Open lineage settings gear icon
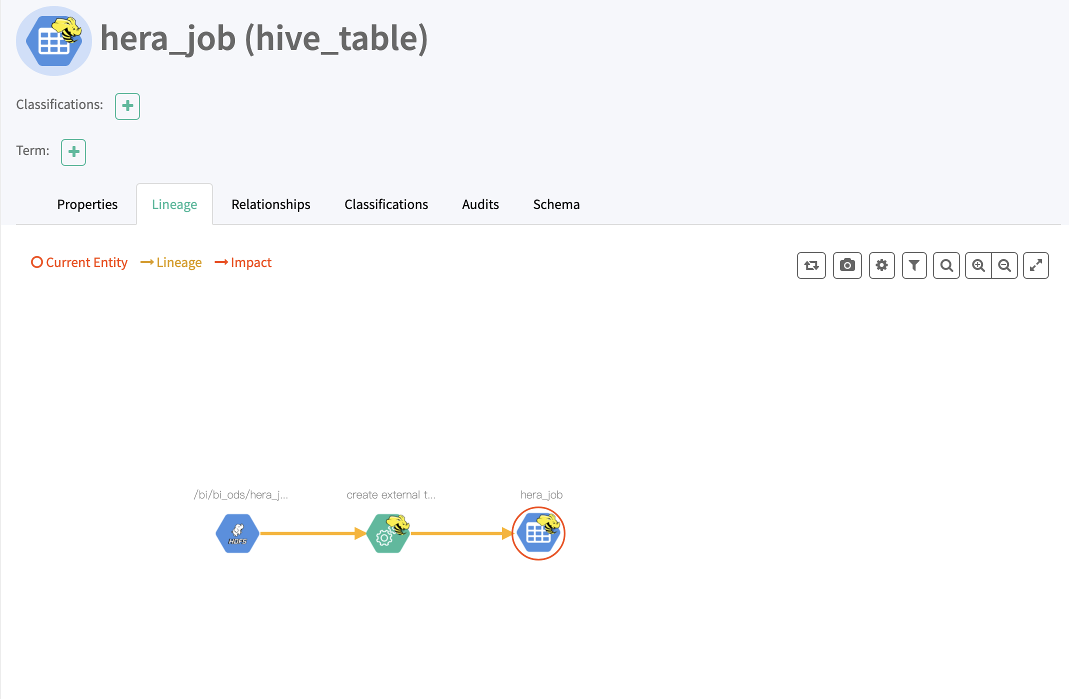Screen dimensions: 1069x699 [x=881, y=265]
